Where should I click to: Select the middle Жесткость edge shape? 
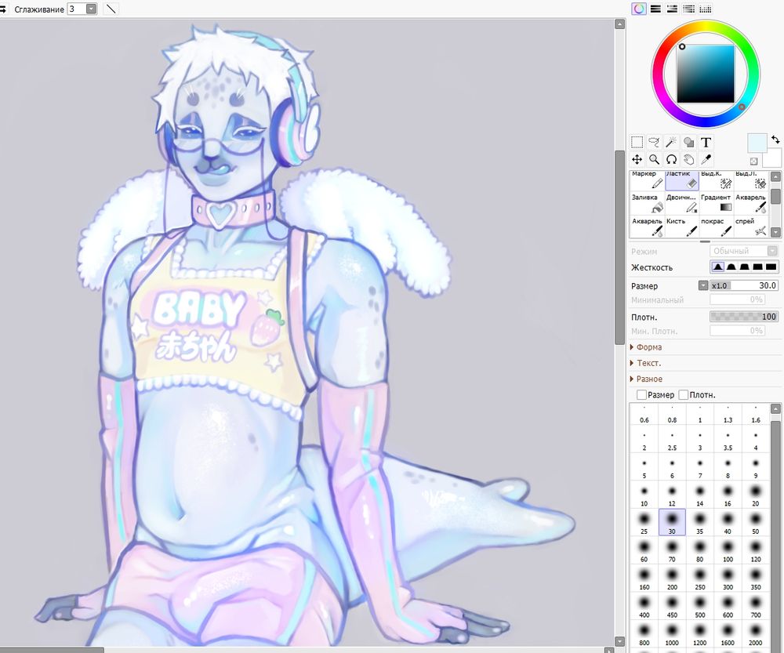click(x=745, y=267)
